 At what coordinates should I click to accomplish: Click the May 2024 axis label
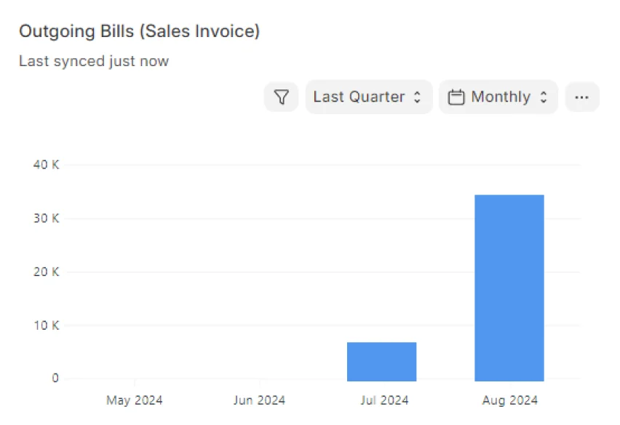coord(135,400)
